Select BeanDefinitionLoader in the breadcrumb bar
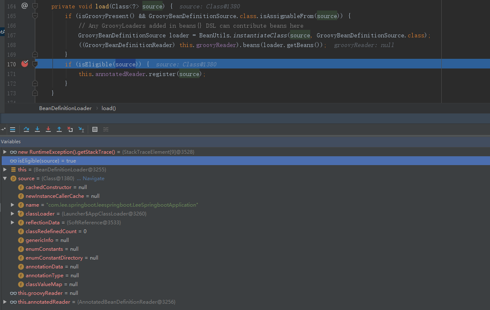 [65, 108]
